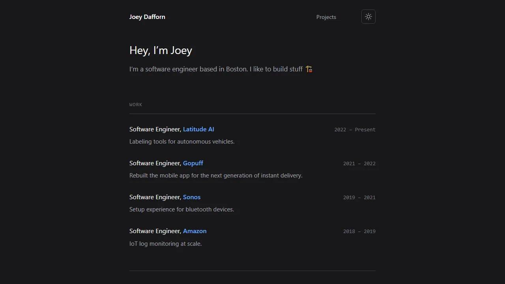
Task: Click the Joey Dafforn site title
Action: click(x=147, y=17)
